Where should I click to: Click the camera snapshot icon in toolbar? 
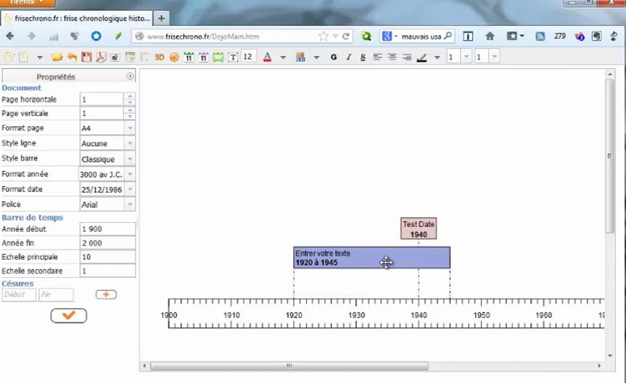pyautogui.click(x=115, y=57)
